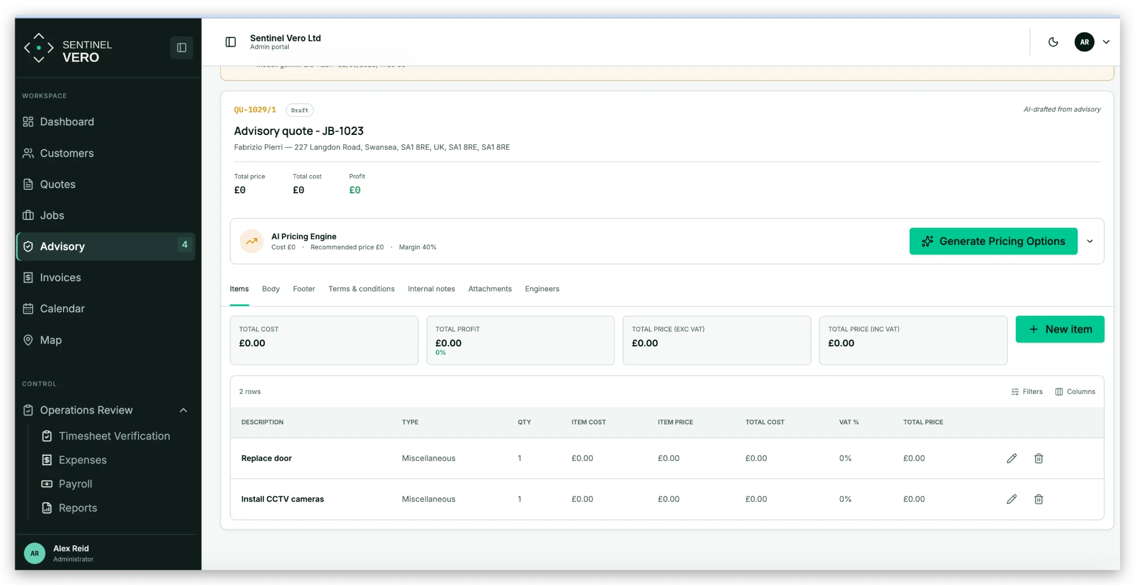Collapse the Operations Review group

click(x=106, y=410)
